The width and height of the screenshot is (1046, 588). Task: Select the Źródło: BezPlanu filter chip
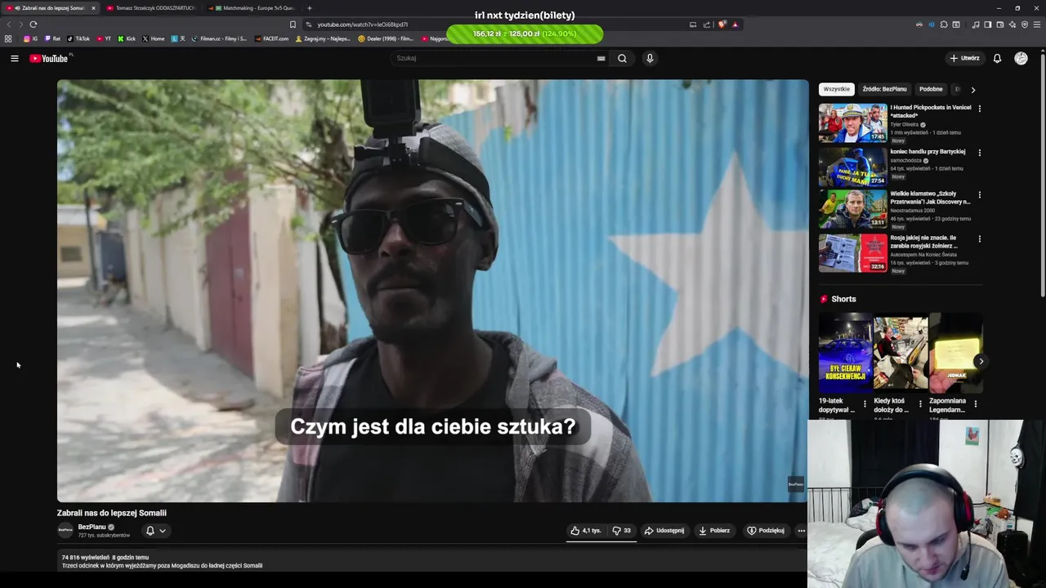(884, 89)
